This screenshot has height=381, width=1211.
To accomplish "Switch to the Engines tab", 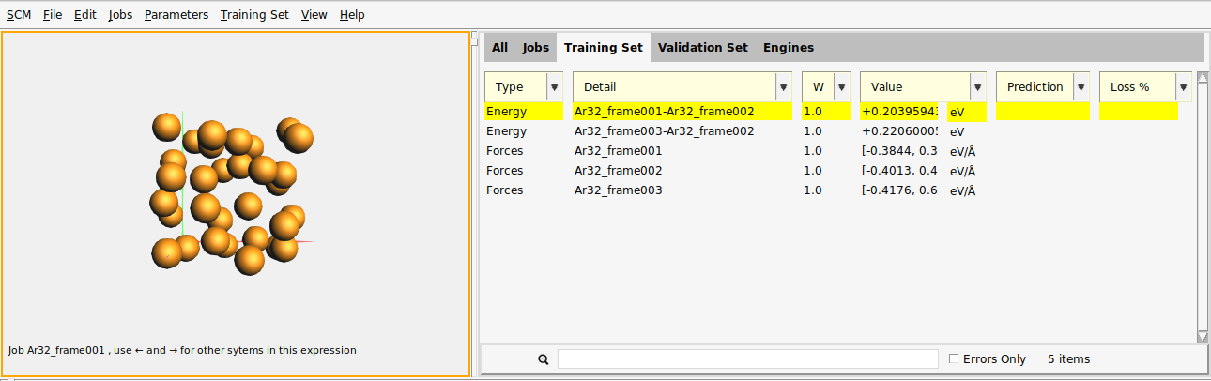I will 788,48.
